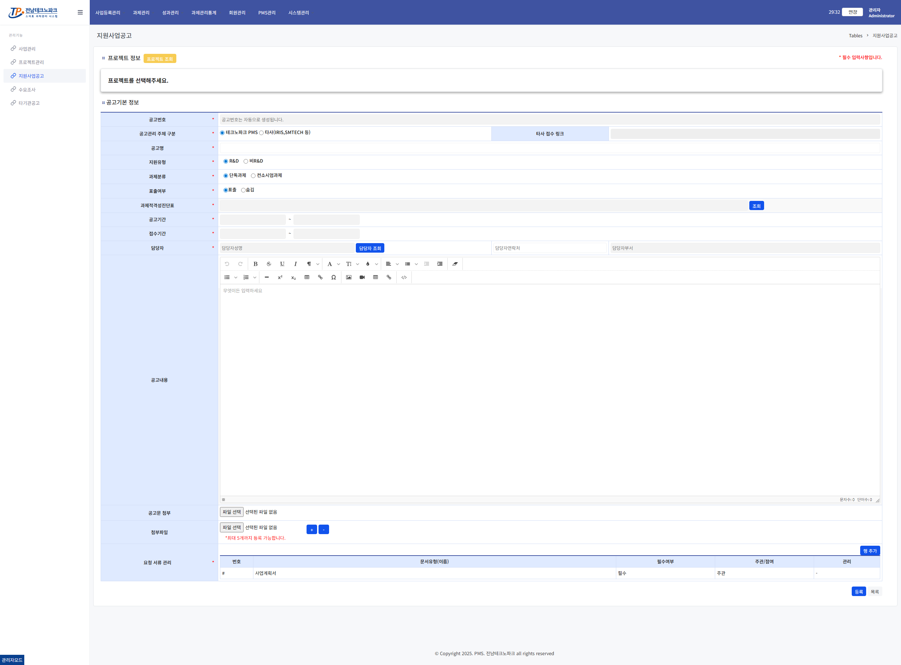Image resolution: width=901 pixels, height=665 pixels.
Task: Insert a horizontal line in the editor
Action: (266, 277)
